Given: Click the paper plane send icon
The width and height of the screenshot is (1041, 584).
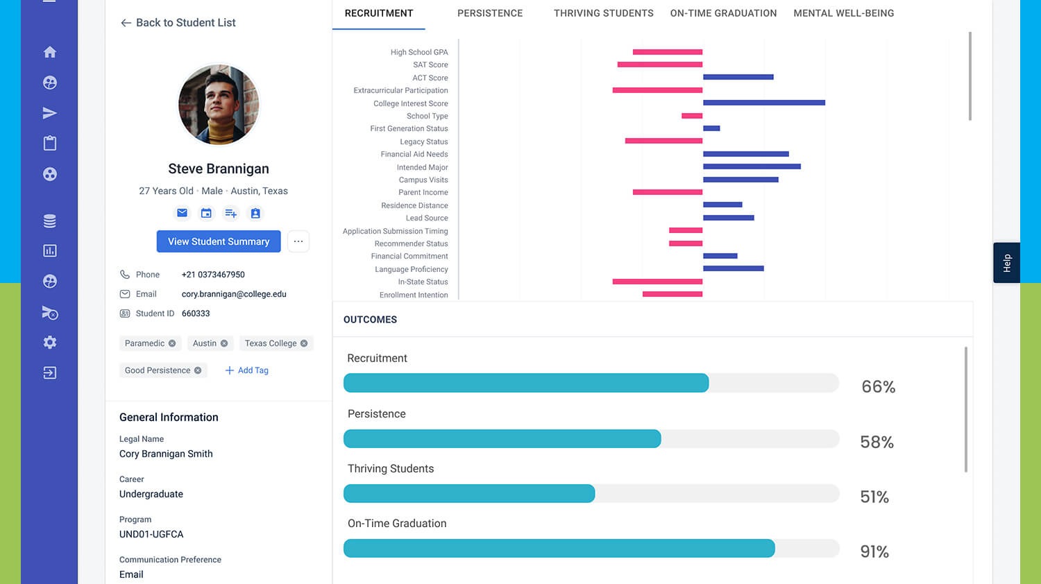Looking at the screenshot, I should (x=50, y=113).
